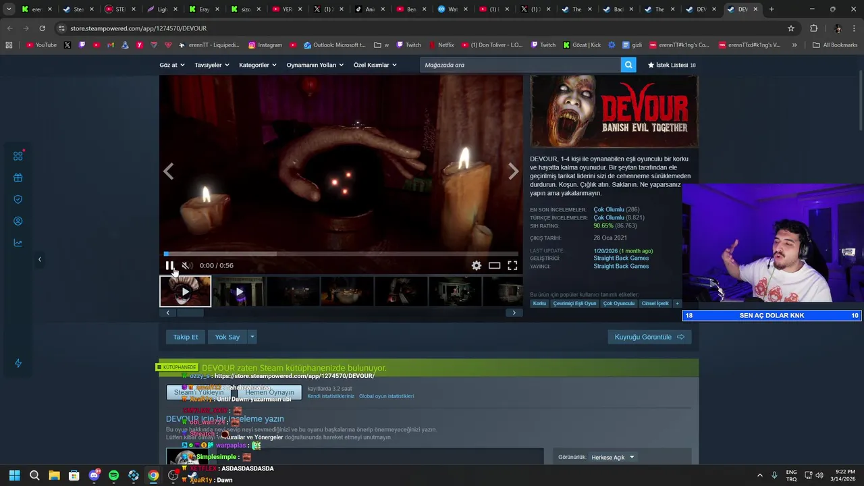This screenshot has height=486, width=864.
Task: Click the gift box sidebar icon
Action: click(x=18, y=178)
